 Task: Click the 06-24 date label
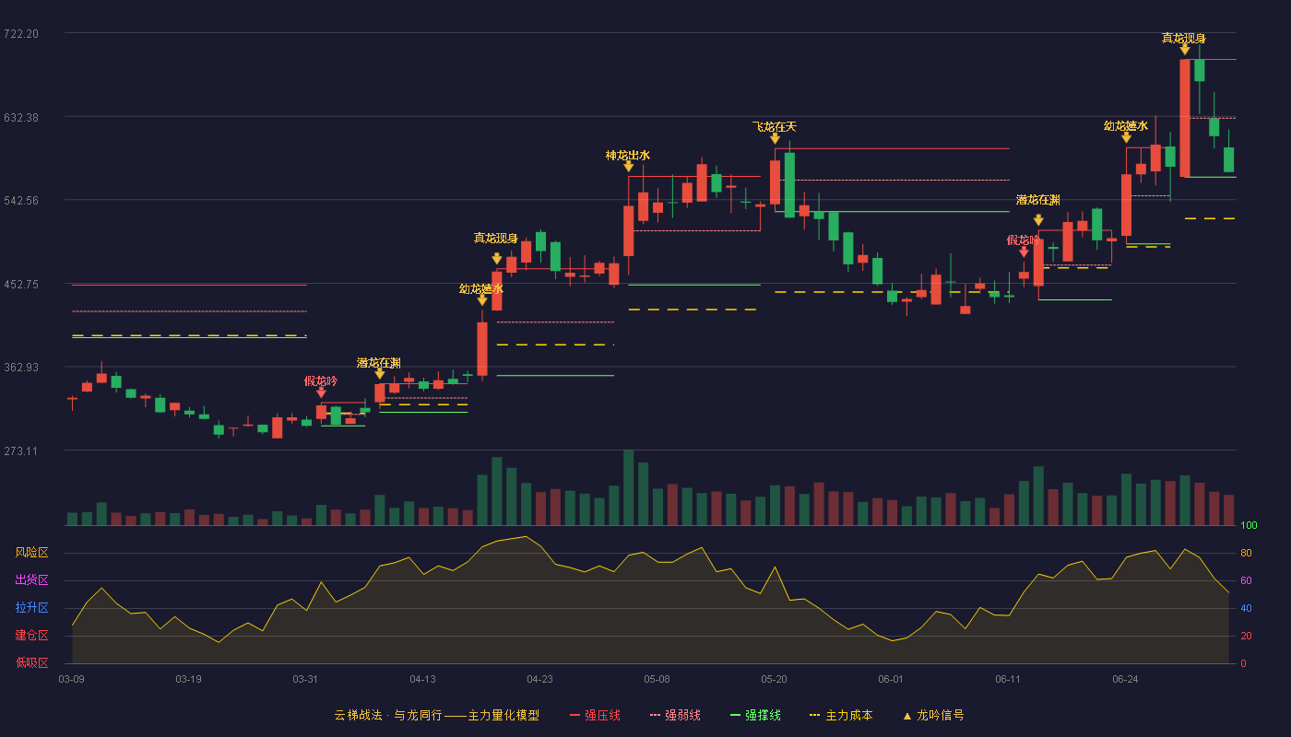click(x=1125, y=679)
